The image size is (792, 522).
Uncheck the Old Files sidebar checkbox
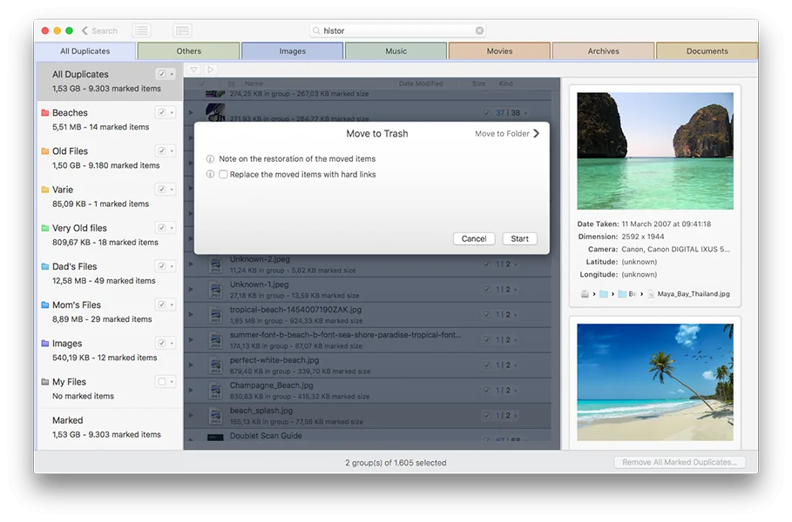tap(161, 151)
